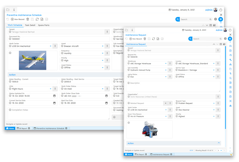Image resolution: width=239 pixels, height=162 pixels.
Task: Click the export document icon in Preventive Maintenance toolbar
Action: tap(42, 19)
